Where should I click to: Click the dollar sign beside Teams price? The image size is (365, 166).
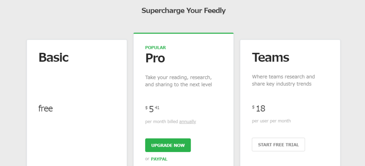pyautogui.click(x=253, y=107)
